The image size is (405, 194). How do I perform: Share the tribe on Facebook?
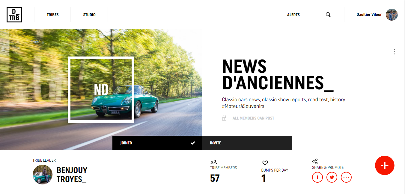317,177
